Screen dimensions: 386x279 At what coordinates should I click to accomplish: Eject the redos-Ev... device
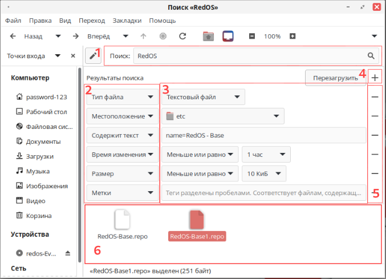tap(68, 253)
